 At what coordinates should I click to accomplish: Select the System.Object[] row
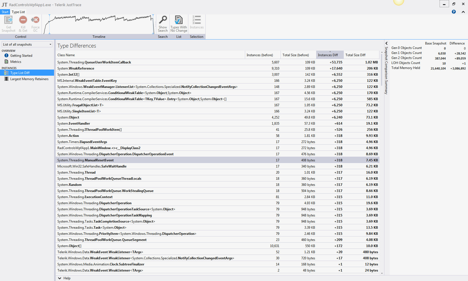(218, 246)
